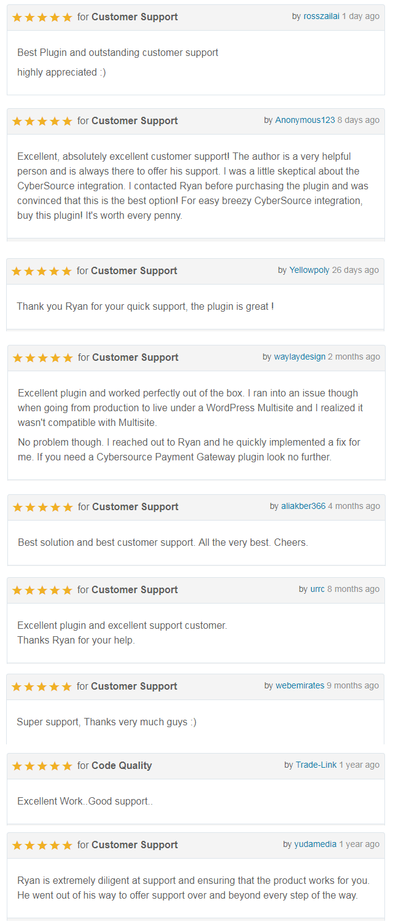This screenshot has width=393, height=922.
Task: Go to aliakber366's profile
Action: 303,506
